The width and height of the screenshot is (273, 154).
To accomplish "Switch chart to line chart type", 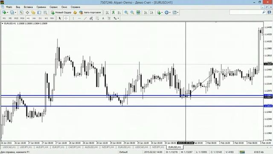I will point(119,12).
